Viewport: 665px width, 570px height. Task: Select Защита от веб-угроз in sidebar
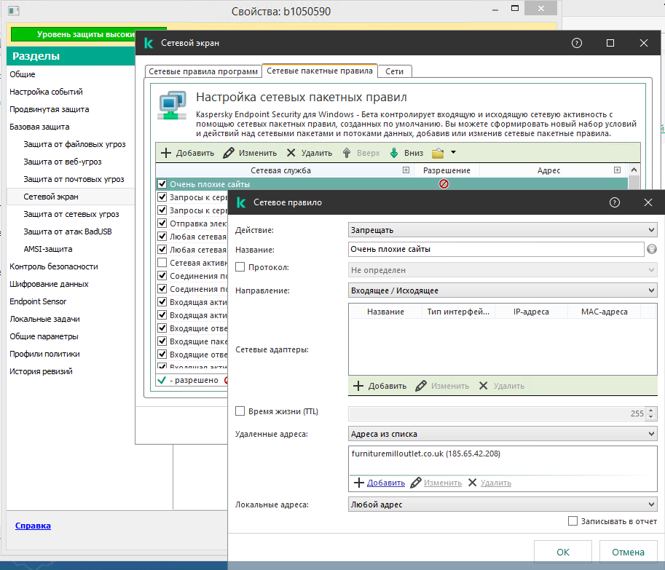63,162
